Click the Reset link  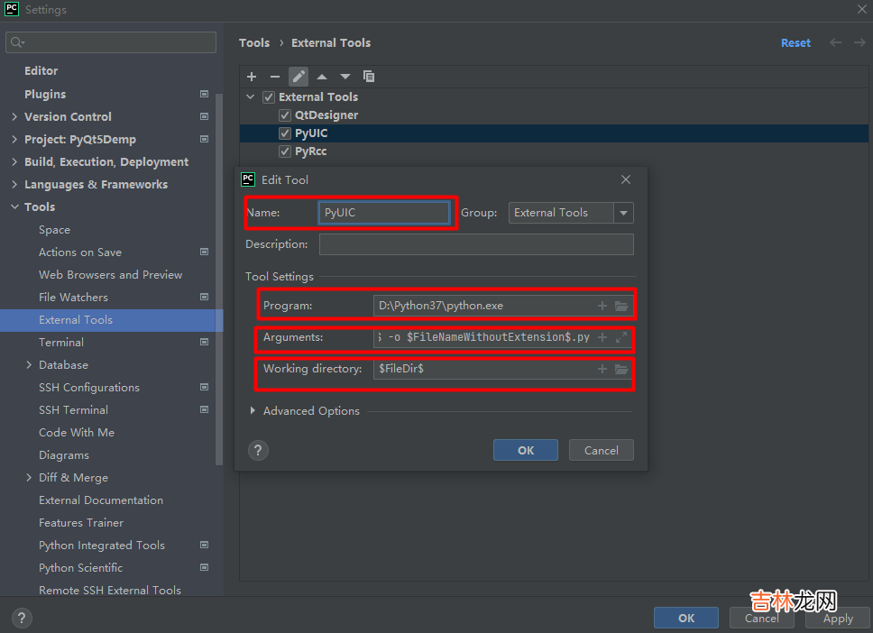[x=795, y=42]
